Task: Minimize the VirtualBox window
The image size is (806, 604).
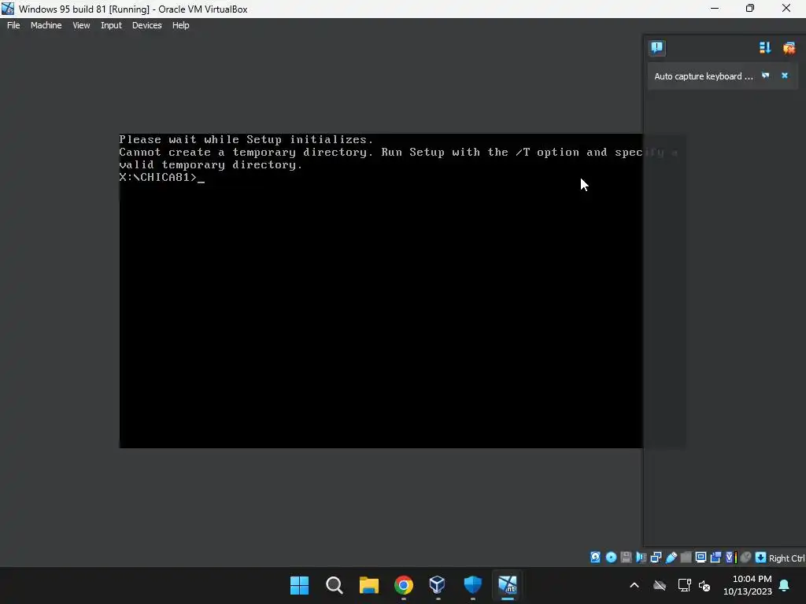Action: coord(715,9)
